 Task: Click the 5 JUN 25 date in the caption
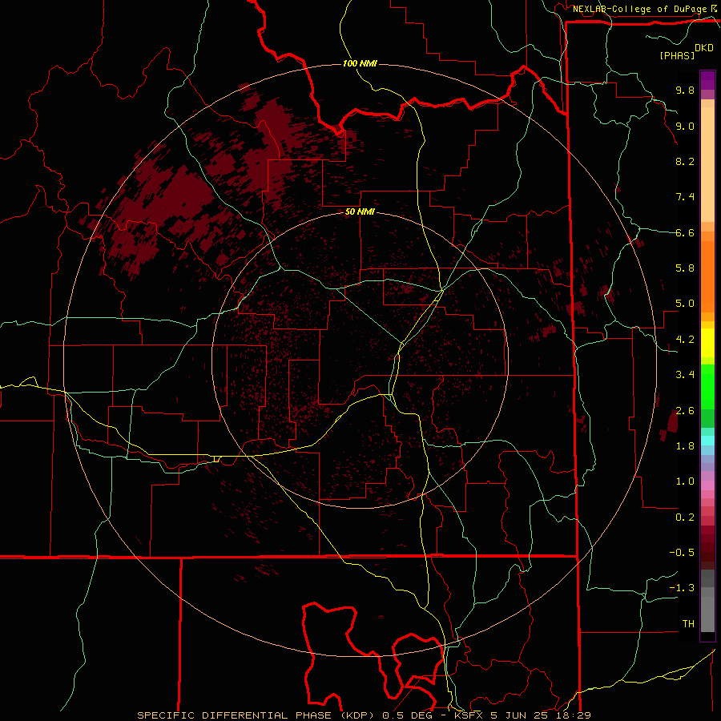coord(519,715)
